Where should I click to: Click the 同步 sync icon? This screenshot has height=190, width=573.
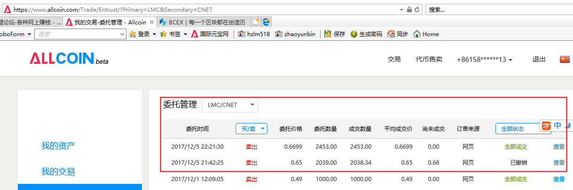click(391, 34)
